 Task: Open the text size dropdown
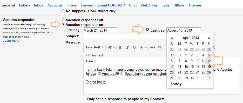pos(111,48)
